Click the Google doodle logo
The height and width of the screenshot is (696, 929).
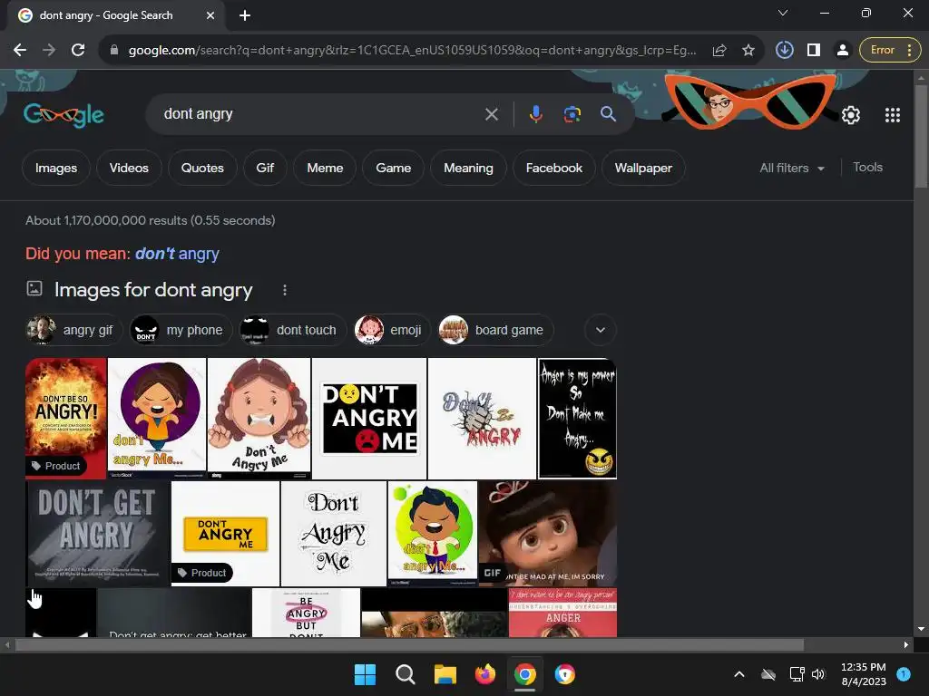[64, 114]
